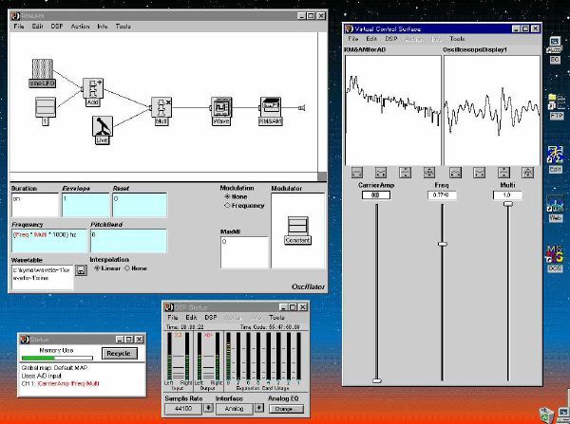
Task: Open Tools menu in Virtual Control Surface
Action: (457, 38)
